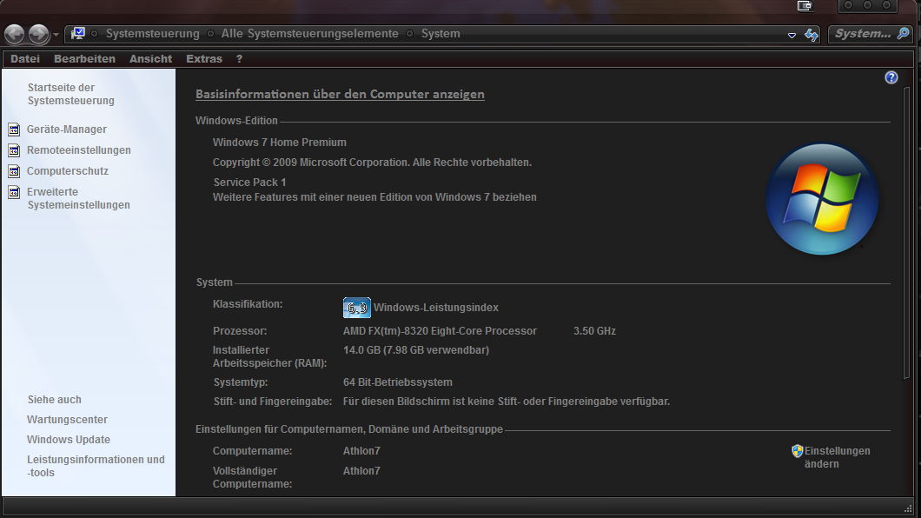The width and height of the screenshot is (921, 518).
Task: Click Einstellungen ändern link
Action: click(x=837, y=457)
